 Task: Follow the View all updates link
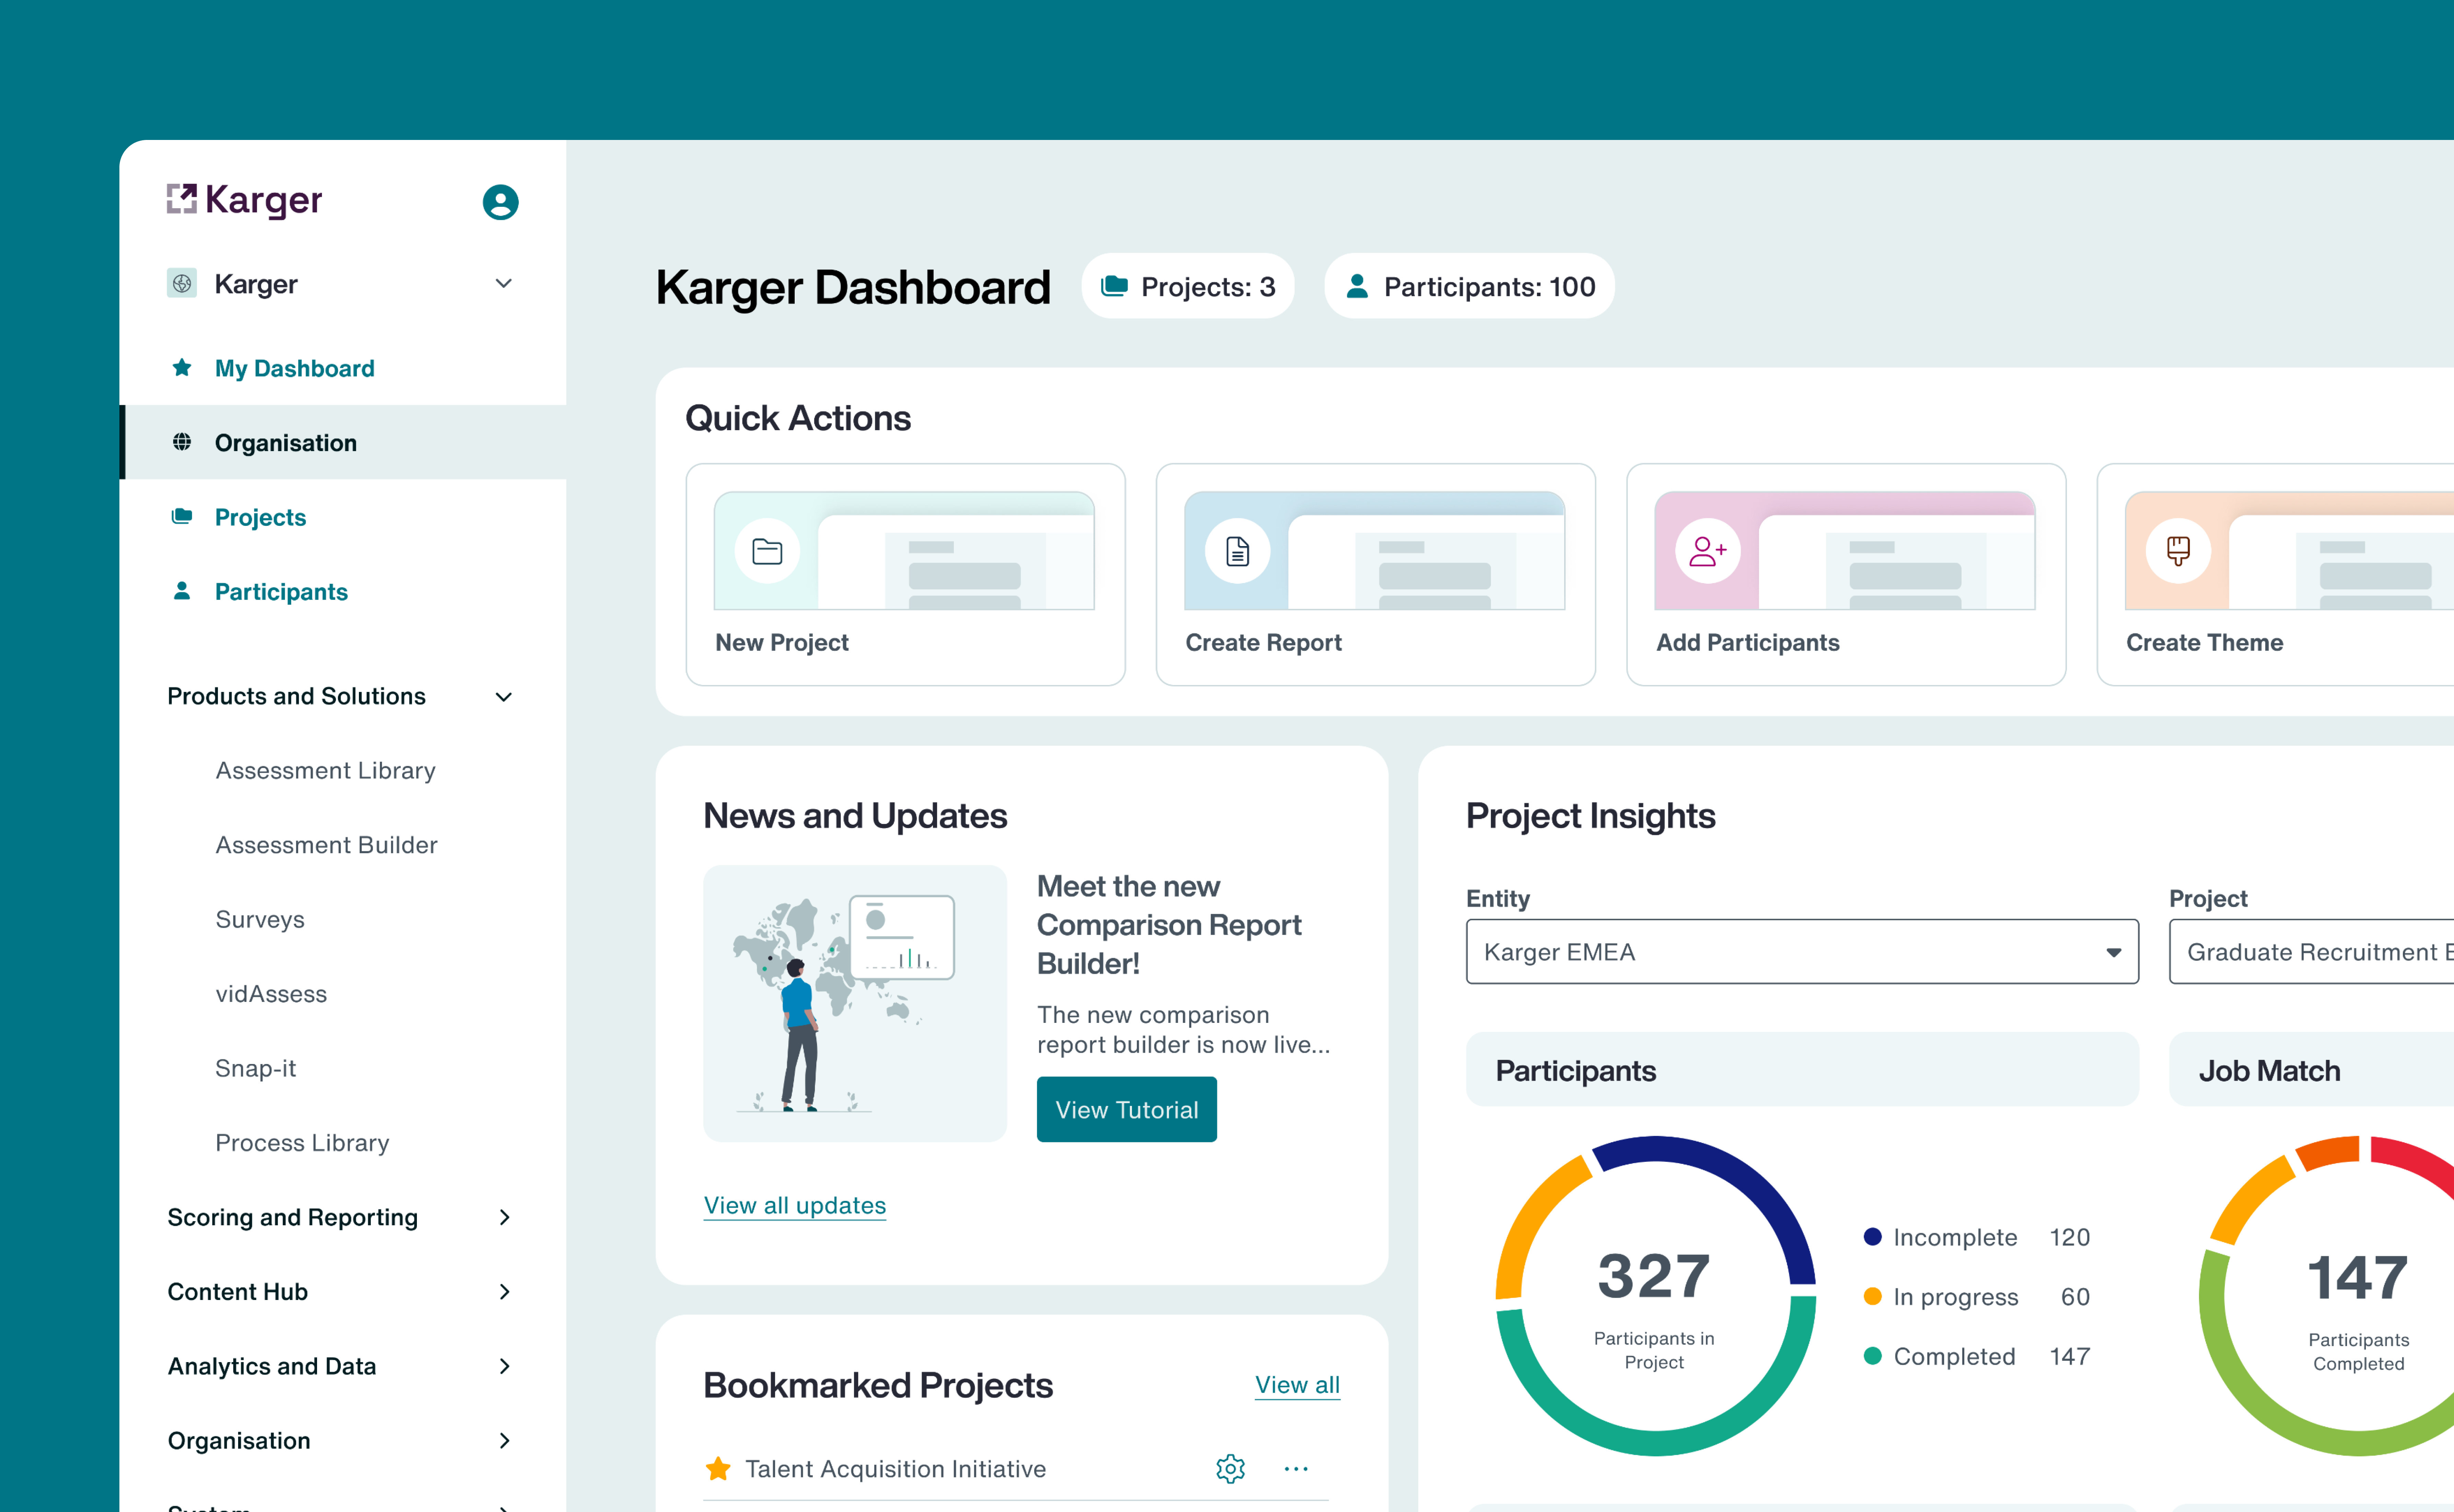tap(795, 1206)
